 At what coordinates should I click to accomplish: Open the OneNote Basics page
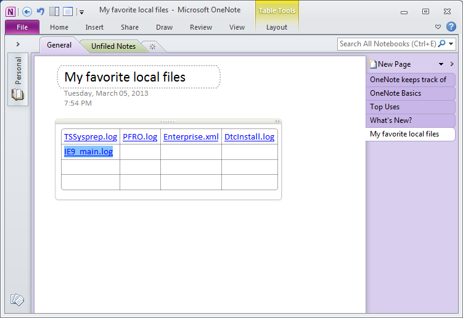(411, 93)
